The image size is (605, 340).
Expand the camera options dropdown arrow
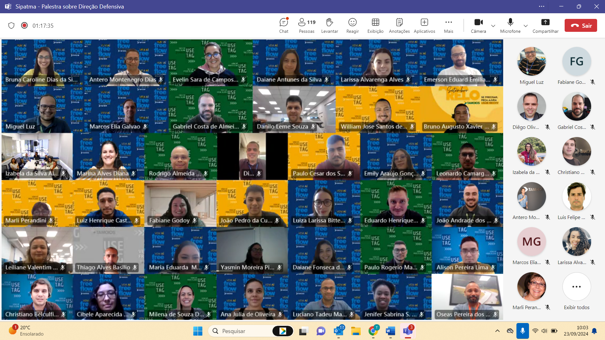[493, 26]
